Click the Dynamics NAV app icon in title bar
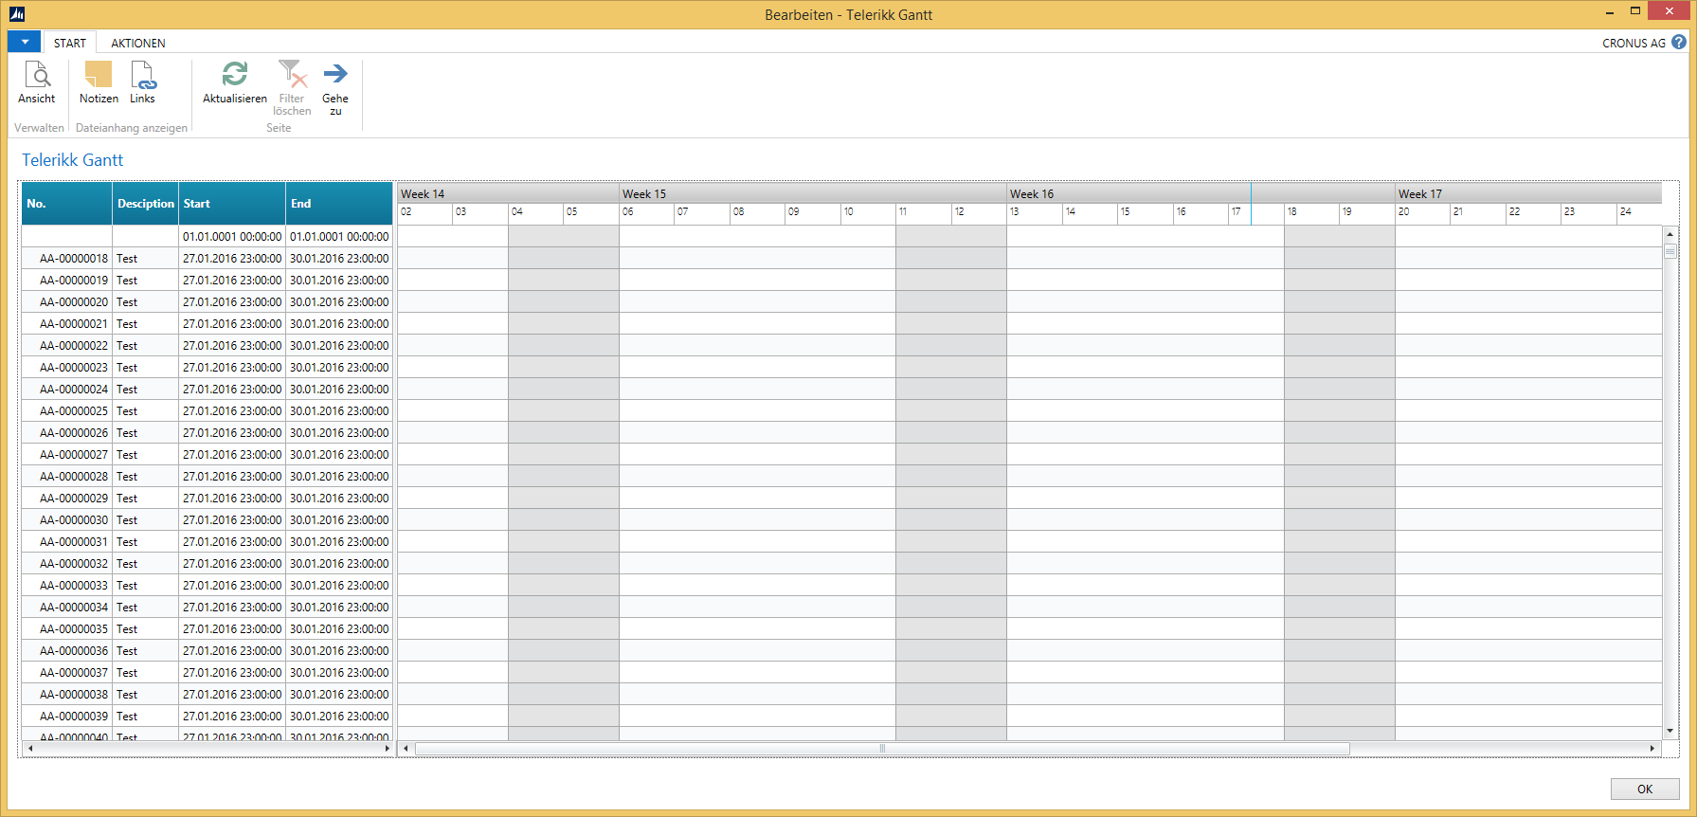 (17, 14)
